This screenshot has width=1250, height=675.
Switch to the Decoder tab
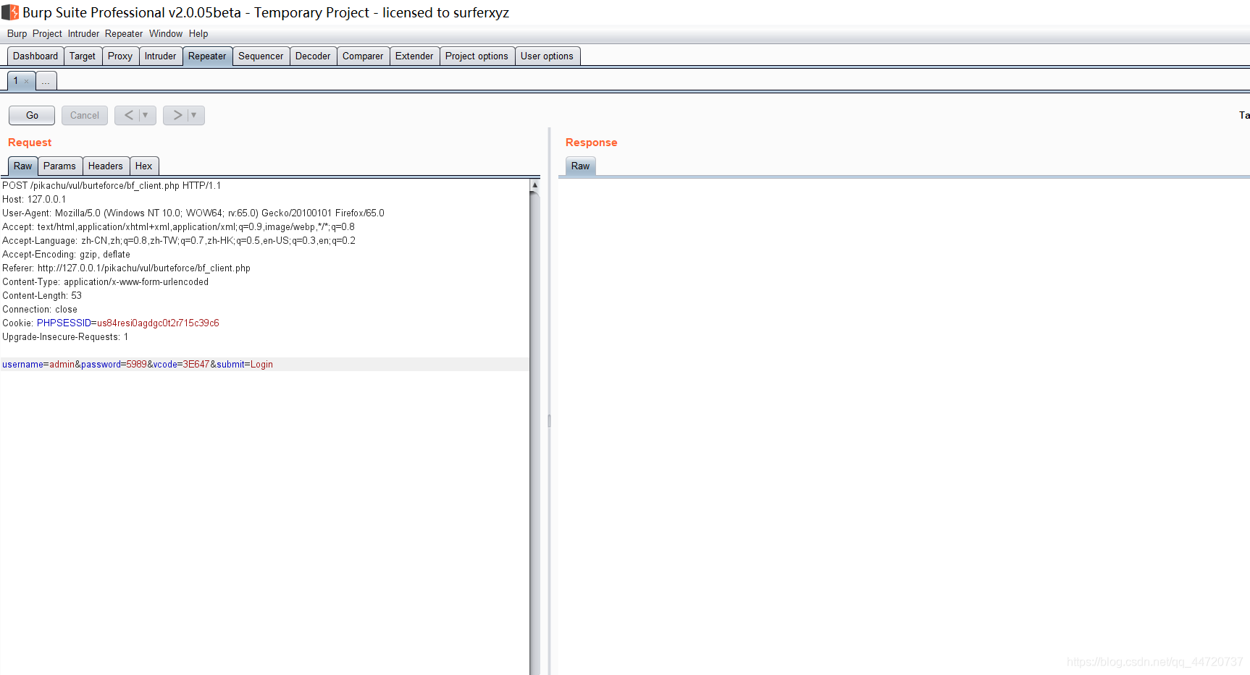[313, 56]
